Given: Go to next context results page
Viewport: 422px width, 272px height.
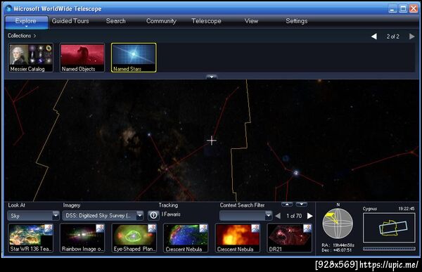Looking at the screenshot, I should (309, 216).
